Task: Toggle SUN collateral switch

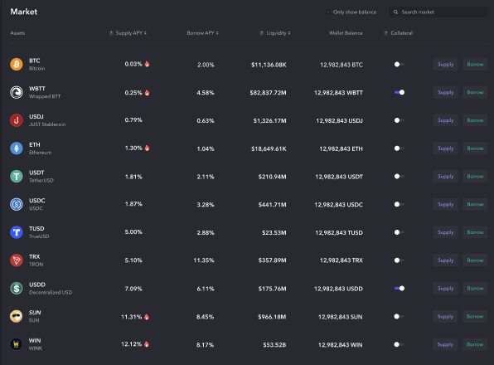Action: click(399, 316)
